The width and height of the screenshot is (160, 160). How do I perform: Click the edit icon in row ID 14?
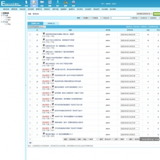pos(44,57)
